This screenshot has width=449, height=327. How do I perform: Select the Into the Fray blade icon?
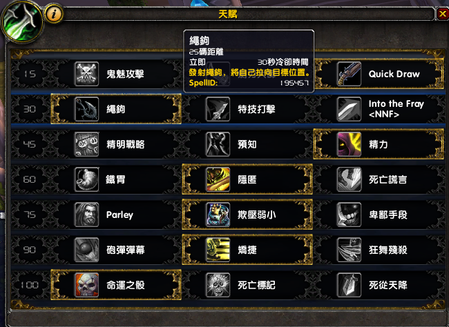(349, 109)
